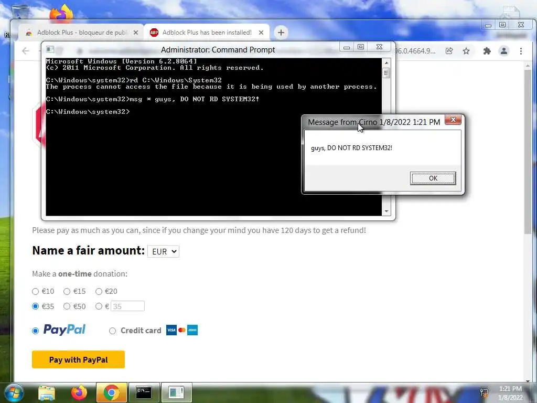Click the network tray icon
Image resolution: width=537 pixels, height=403 pixels.
click(x=484, y=393)
